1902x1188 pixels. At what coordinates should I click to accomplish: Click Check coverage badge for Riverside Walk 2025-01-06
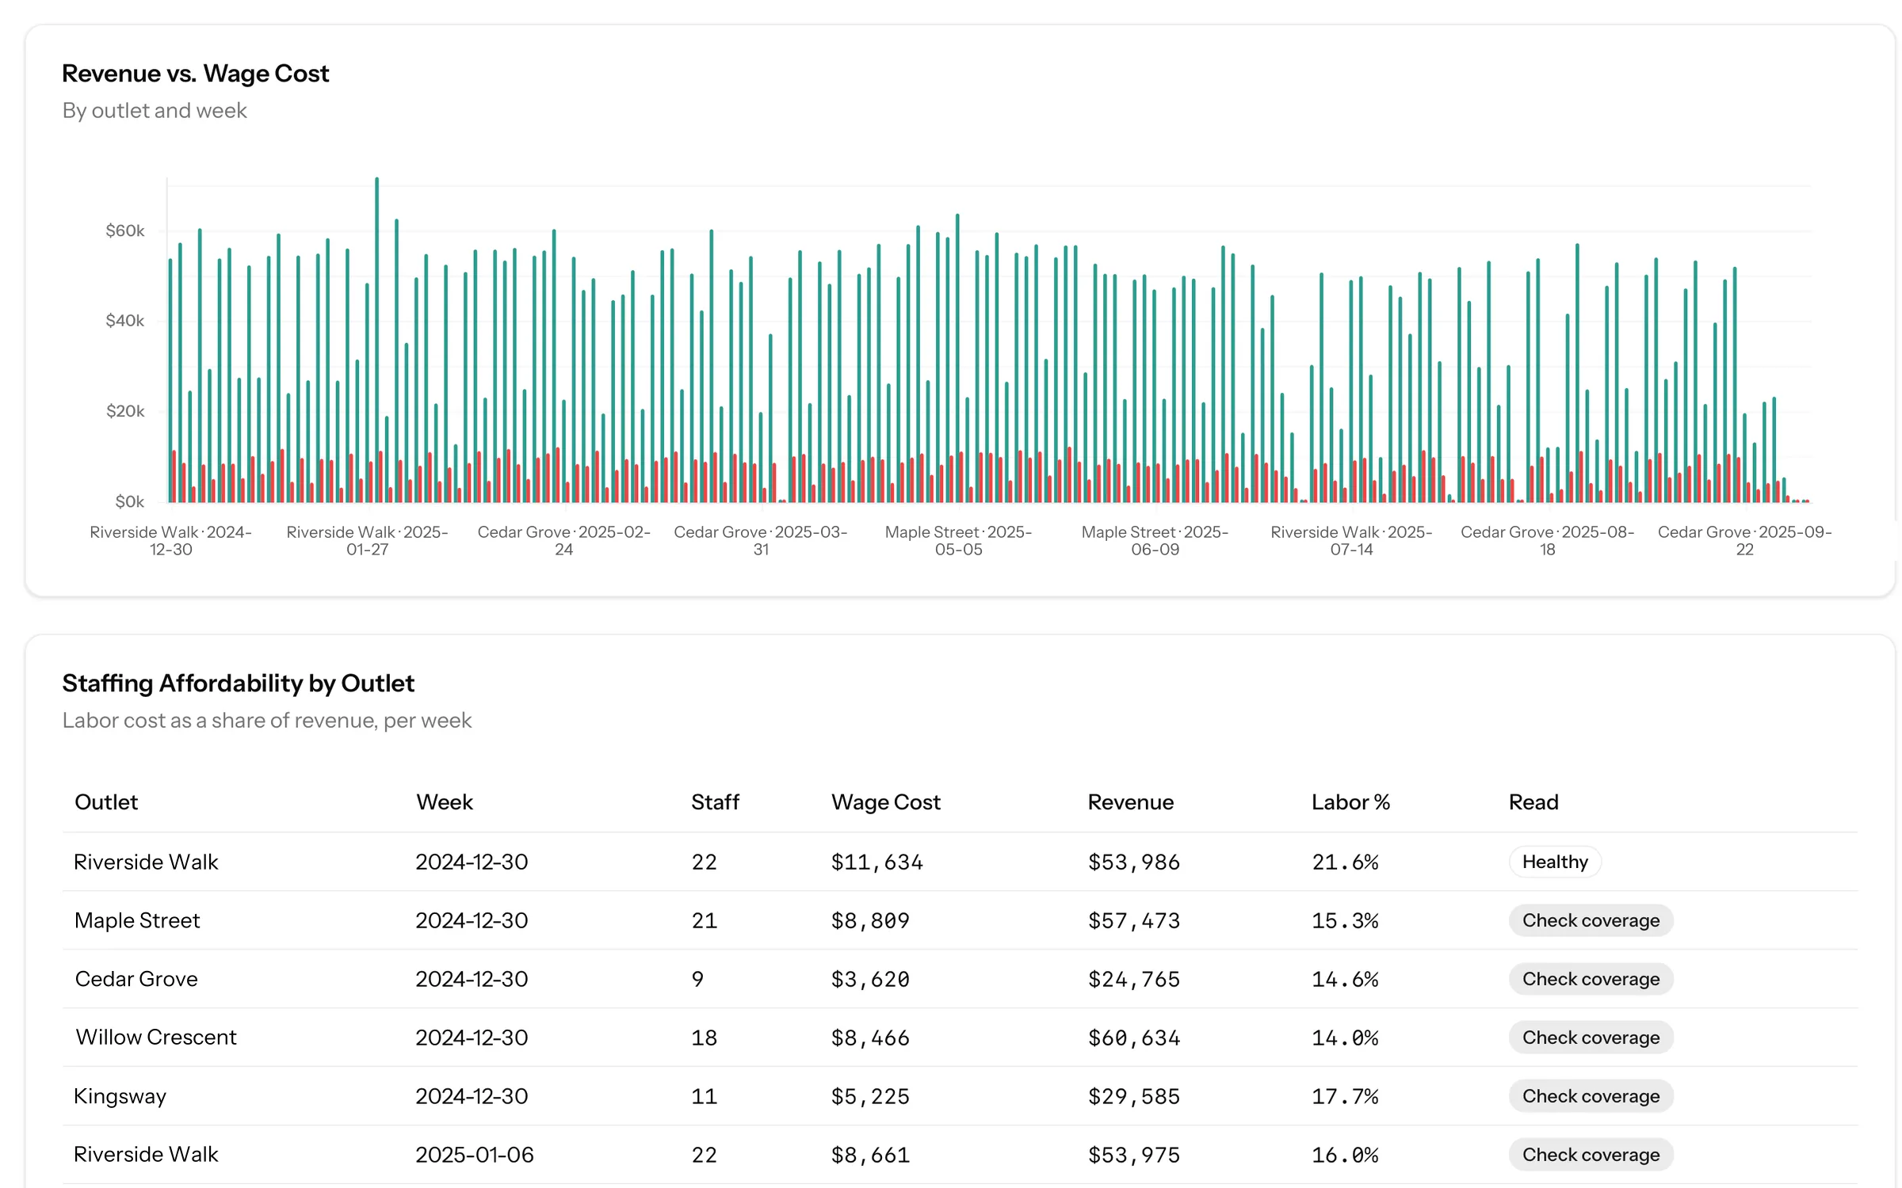point(1591,1155)
